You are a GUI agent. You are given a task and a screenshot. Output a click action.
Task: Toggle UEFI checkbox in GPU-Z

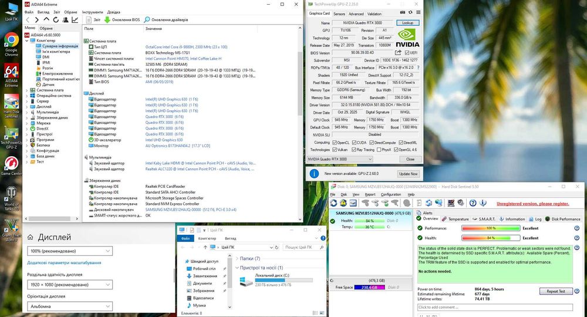[x=407, y=52]
